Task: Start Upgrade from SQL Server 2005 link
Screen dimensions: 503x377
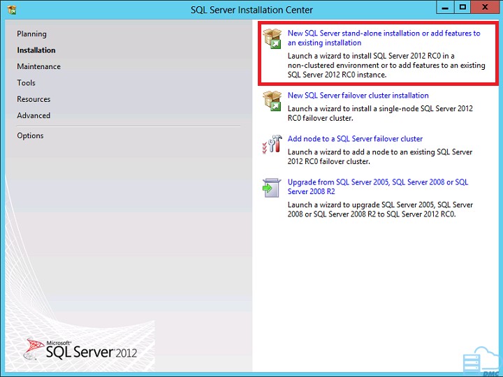Action: [x=378, y=186]
